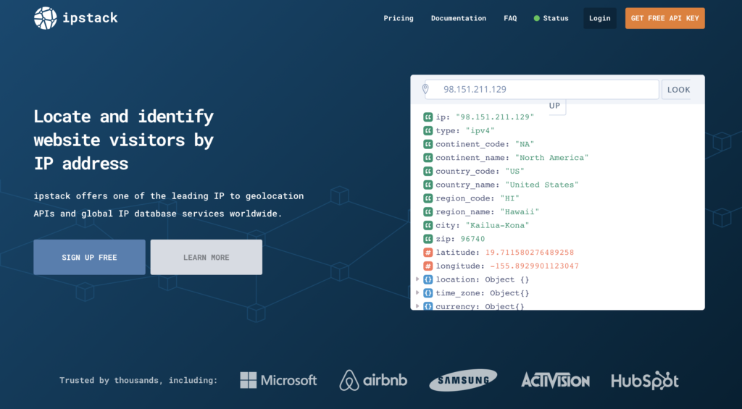Click number hash icon beside latitude

(x=428, y=253)
